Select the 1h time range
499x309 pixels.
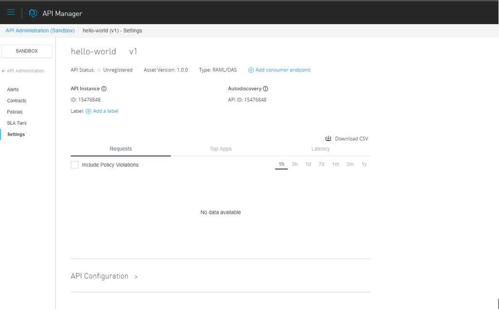point(281,164)
